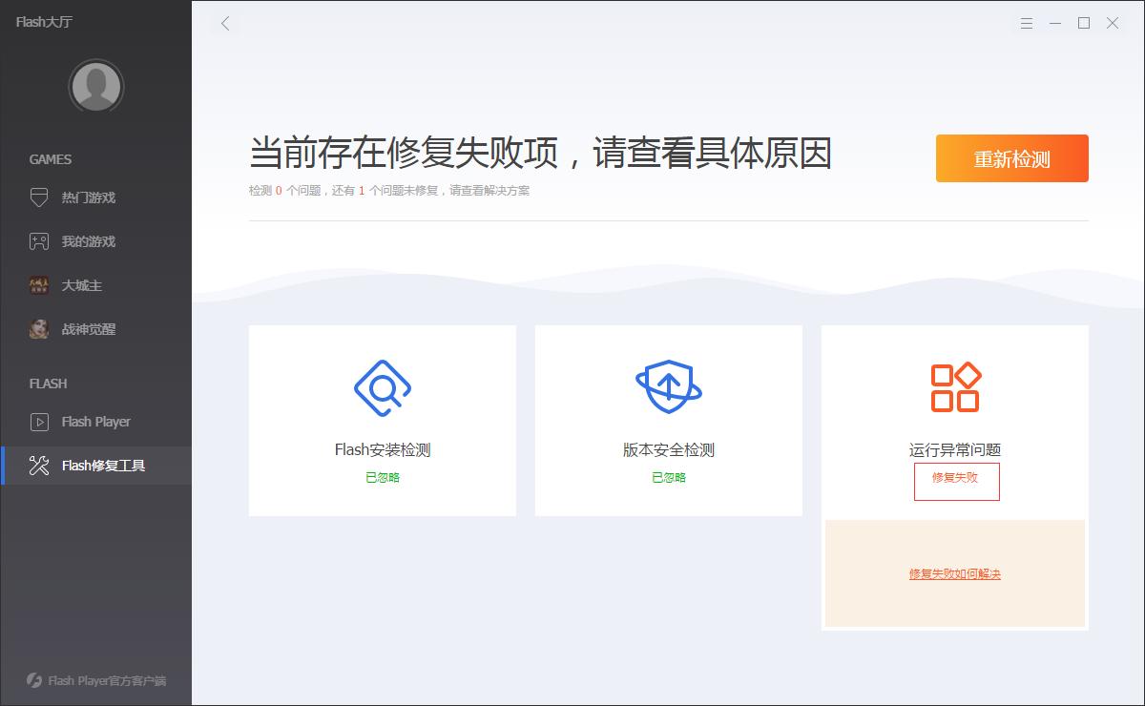Open the user avatar profile picture
This screenshot has width=1145, height=706.
(95, 86)
